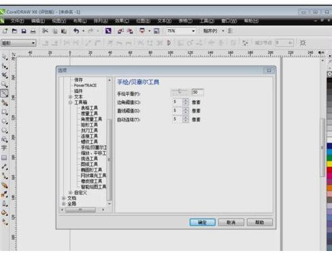Click the 确定 button in options dialog

[203, 222]
